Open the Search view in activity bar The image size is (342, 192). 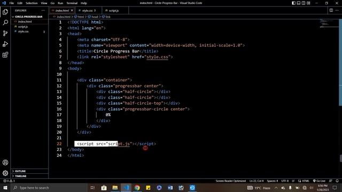(5, 22)
